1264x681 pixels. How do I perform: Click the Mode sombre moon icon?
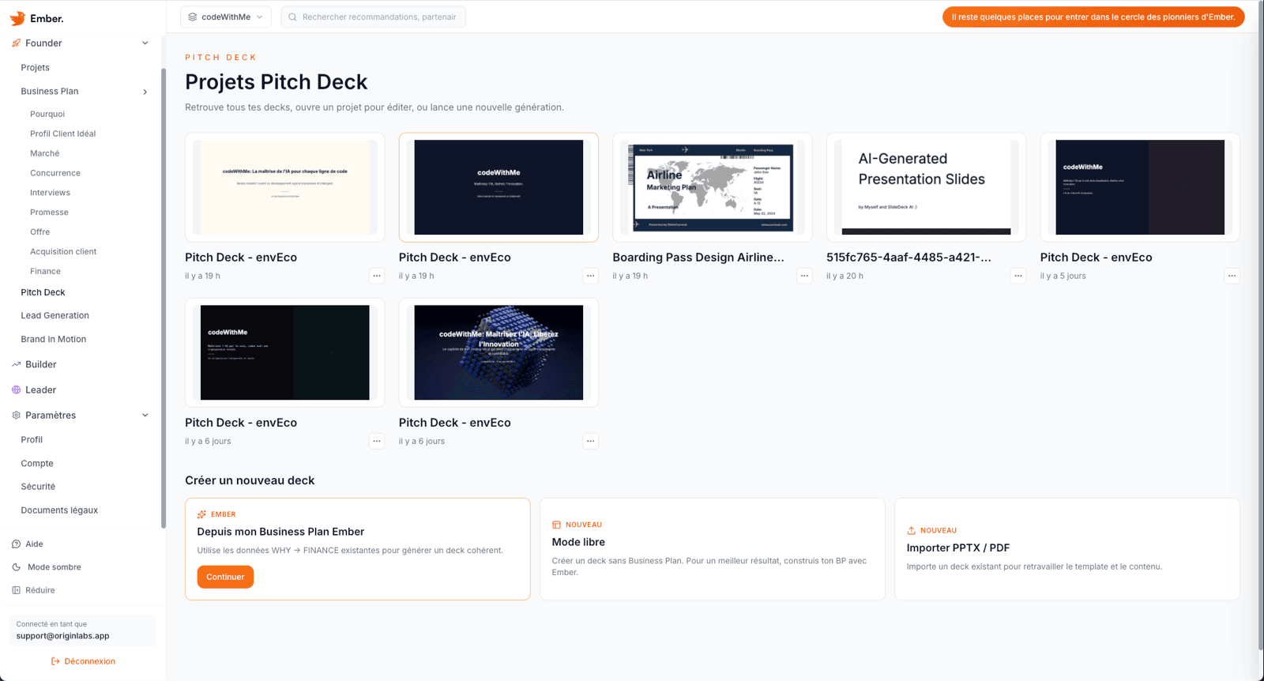pos(16,566)
